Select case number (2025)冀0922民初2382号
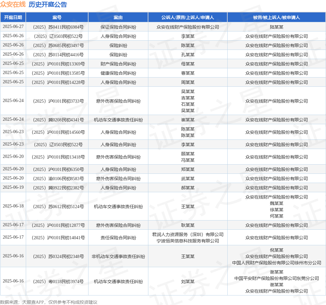 tap(57, 188)
